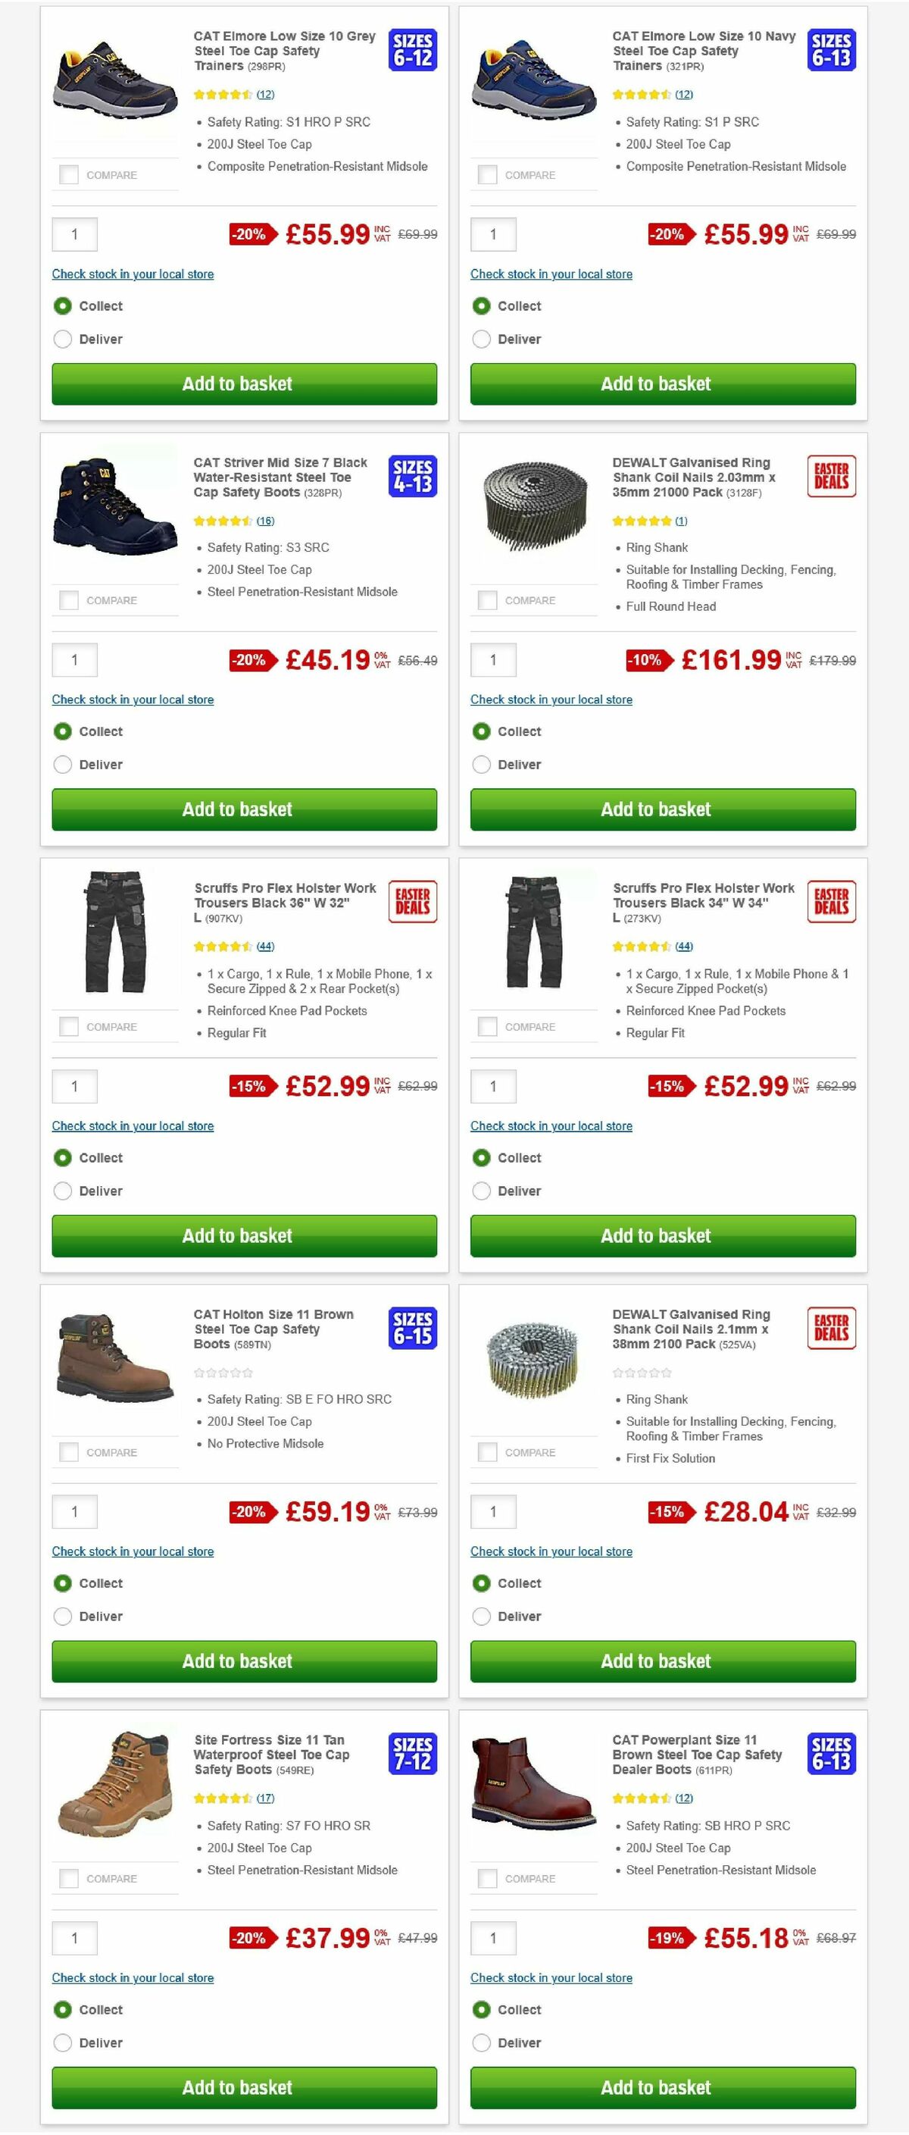This screenshot has height=2135, width=909.
Task: Click the EASTER DEALS badge on DEWALT 21000 pack nails
Action: (830, 478)
